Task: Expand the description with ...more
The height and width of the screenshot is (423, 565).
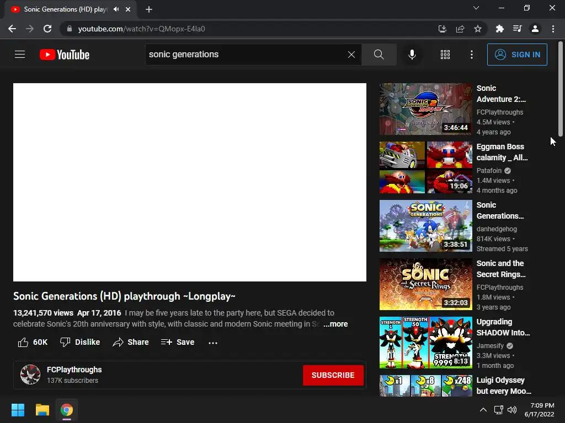Action: [x=335, y=324]
